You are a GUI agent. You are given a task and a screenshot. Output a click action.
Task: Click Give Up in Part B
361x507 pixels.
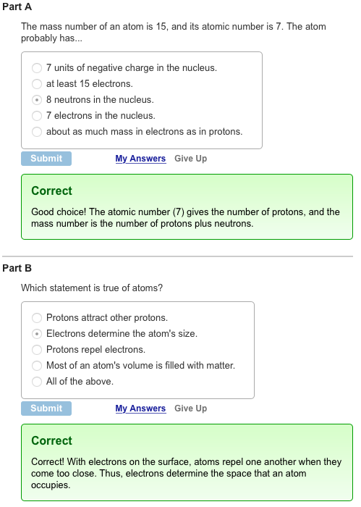pos(190,408)
